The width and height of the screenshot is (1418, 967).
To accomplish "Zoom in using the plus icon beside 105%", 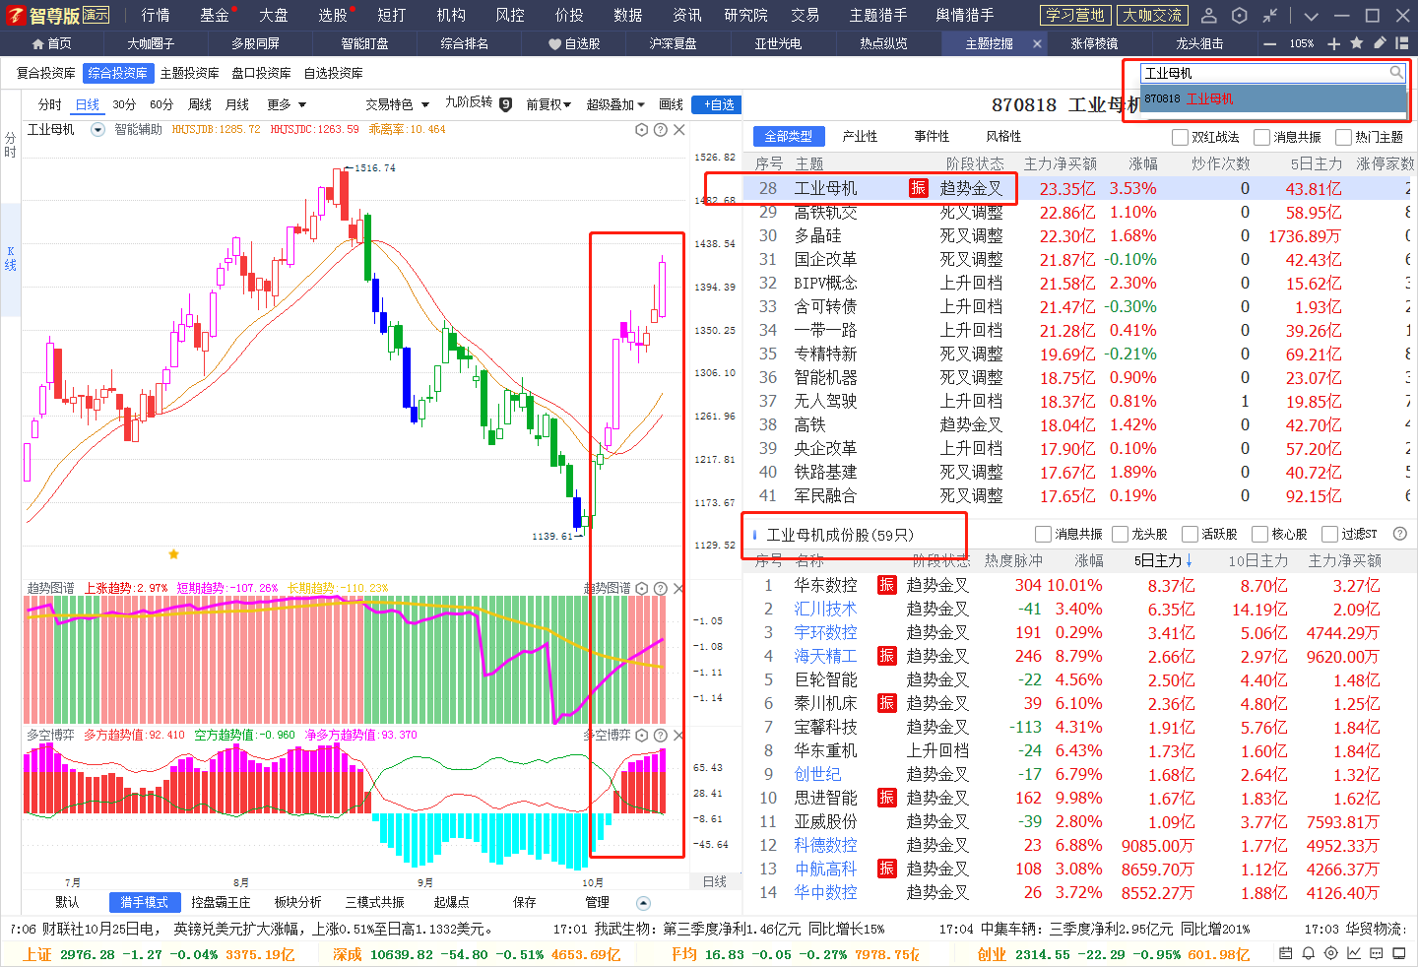I will point(1334,43).
